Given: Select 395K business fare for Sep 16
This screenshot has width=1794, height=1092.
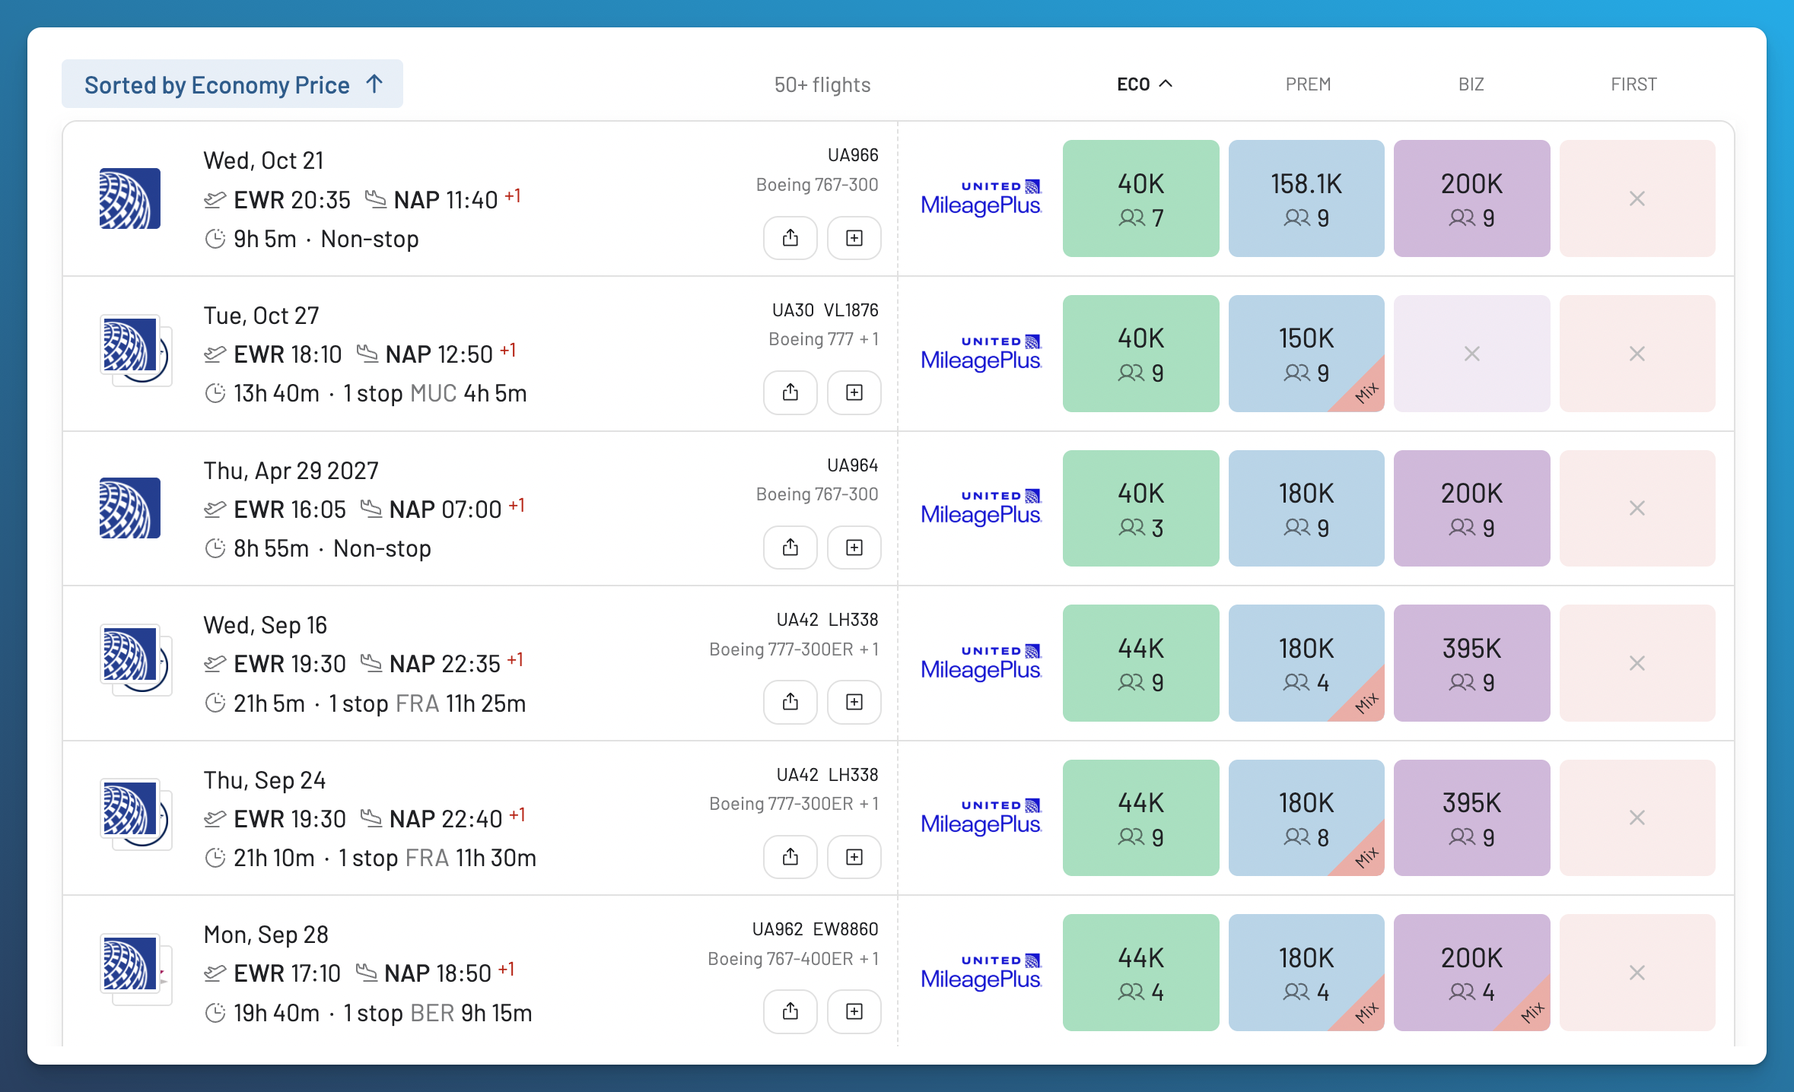Looking at the screenshot, I should pyautogui.click(x=1471, y=663).
